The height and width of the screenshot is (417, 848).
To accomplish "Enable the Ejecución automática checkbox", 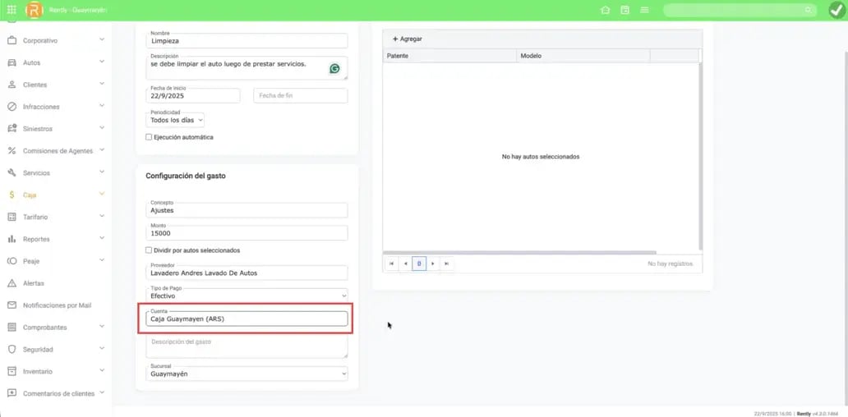I will tap(149, 137).
